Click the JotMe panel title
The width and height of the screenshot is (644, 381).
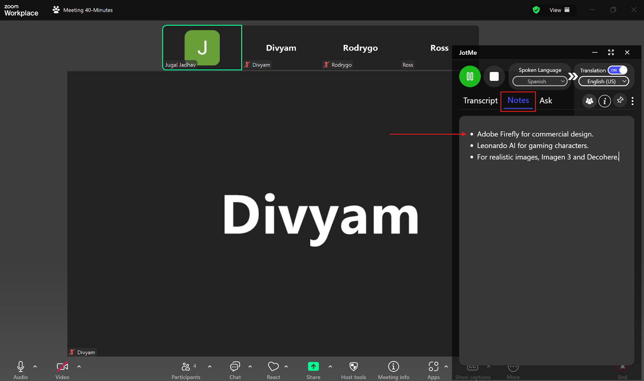(x=468, y=52)
